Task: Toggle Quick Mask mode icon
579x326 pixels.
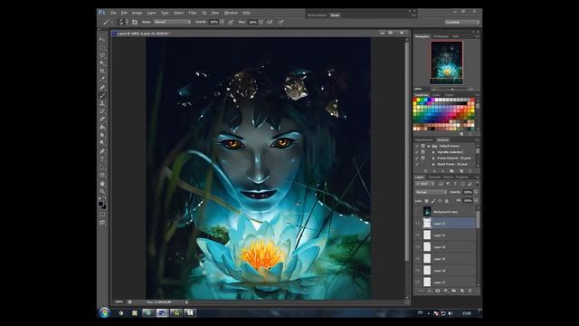Action: [x=102, y=215]
